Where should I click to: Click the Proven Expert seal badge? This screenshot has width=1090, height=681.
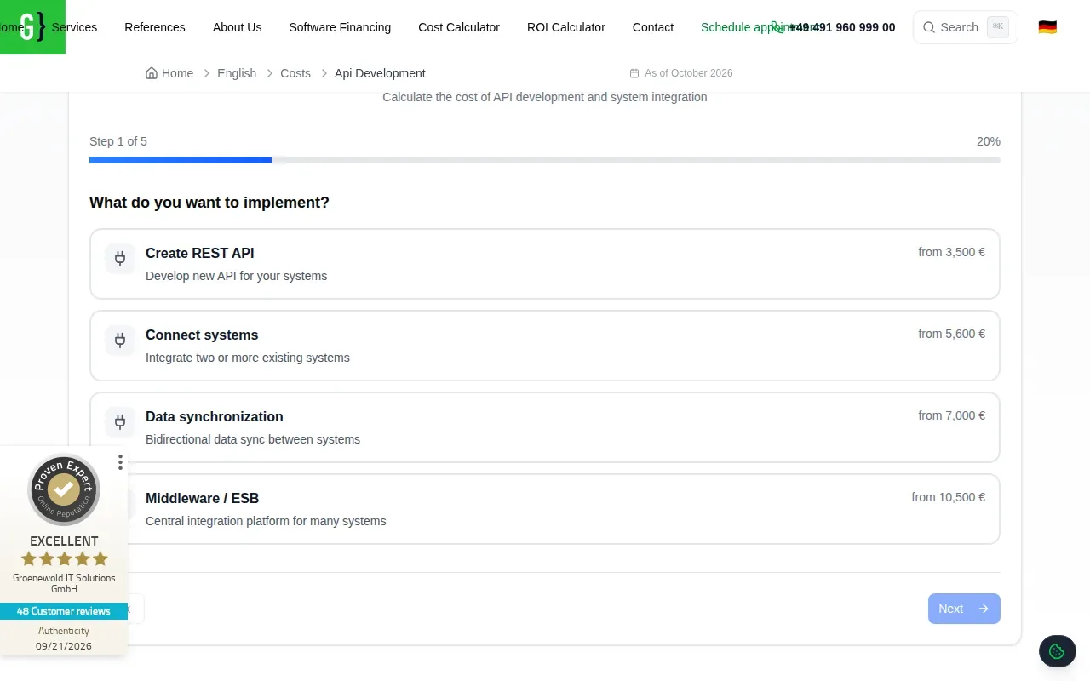tap(64, 489)
